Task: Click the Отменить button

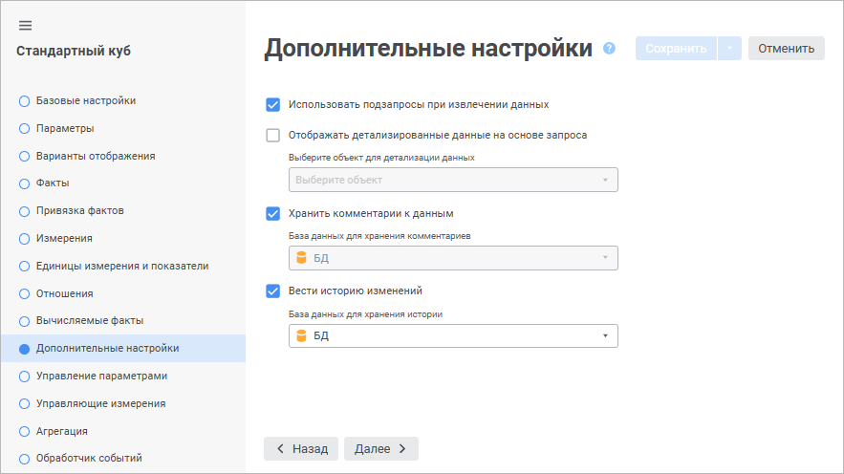Action: click(786, 49)
